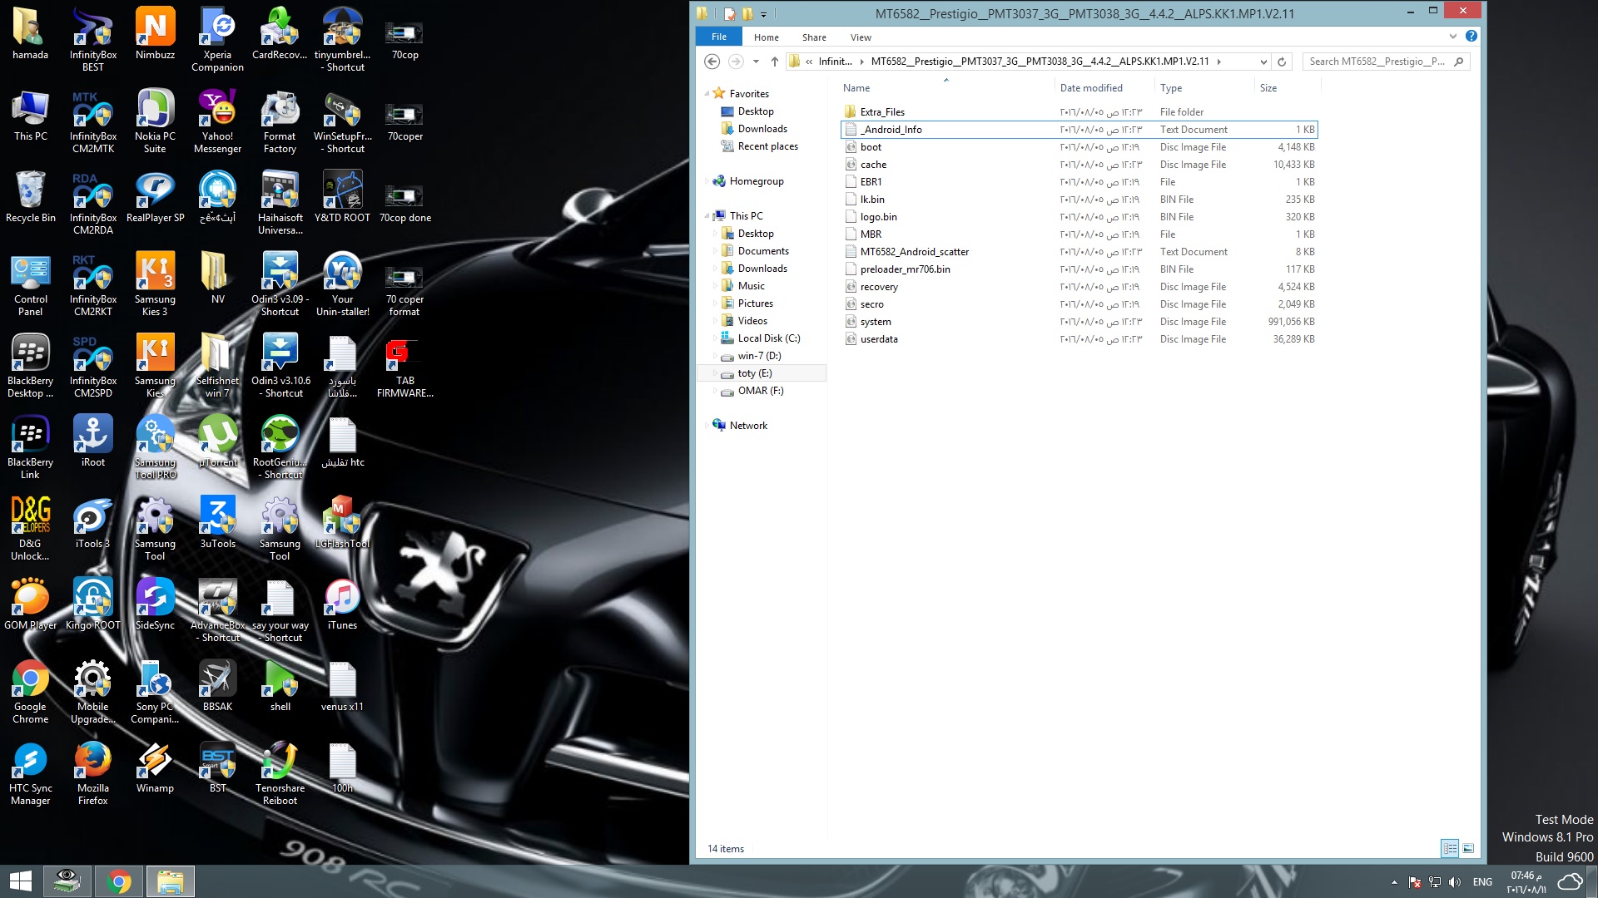
Task: Click File Explorer on the taskbar
Action: click(x=171, y=881)
